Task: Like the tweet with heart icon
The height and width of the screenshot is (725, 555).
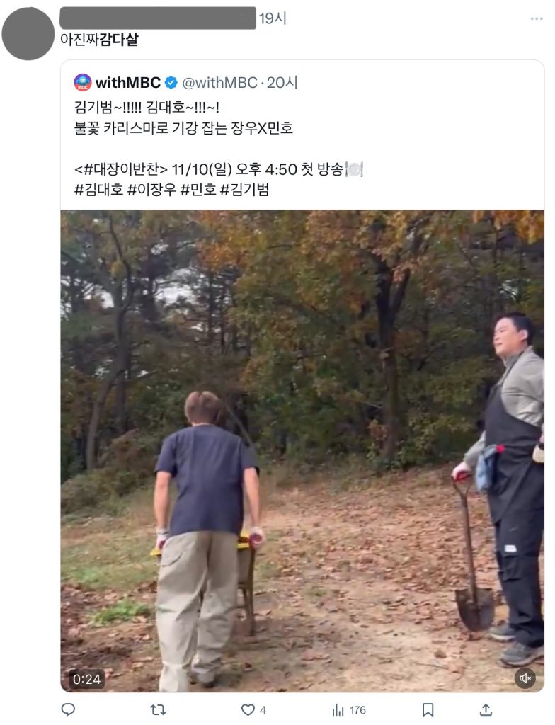Action: pos(248,709)
